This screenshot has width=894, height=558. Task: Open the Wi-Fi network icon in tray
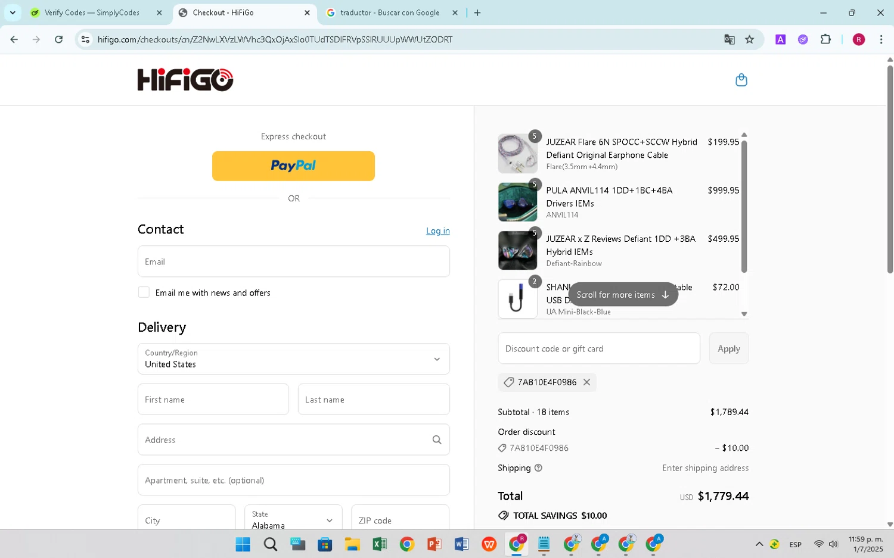(819, 544)
